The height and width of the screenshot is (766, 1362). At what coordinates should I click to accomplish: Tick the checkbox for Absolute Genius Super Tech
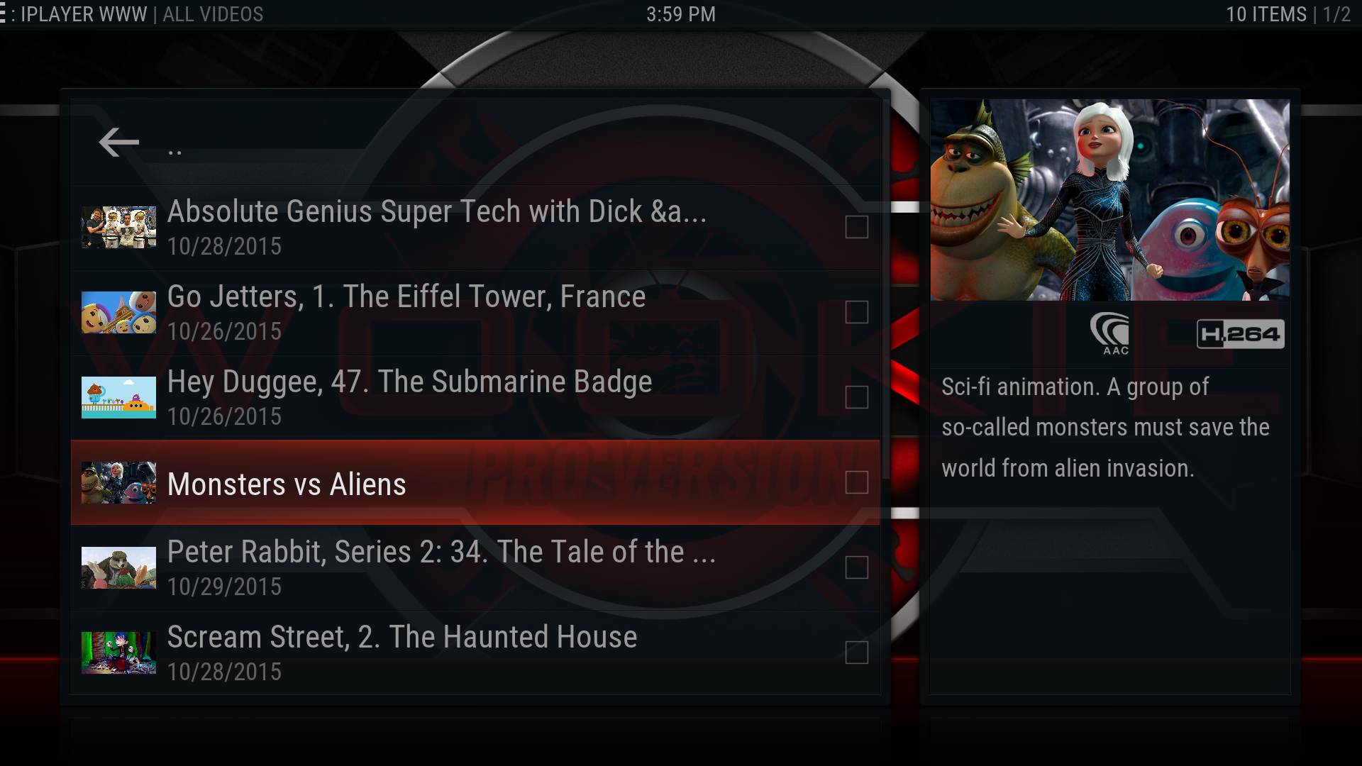[x=857, y=227]
